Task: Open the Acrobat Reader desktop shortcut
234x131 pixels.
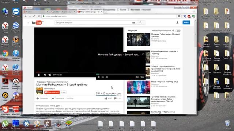Action: [5, 83]
